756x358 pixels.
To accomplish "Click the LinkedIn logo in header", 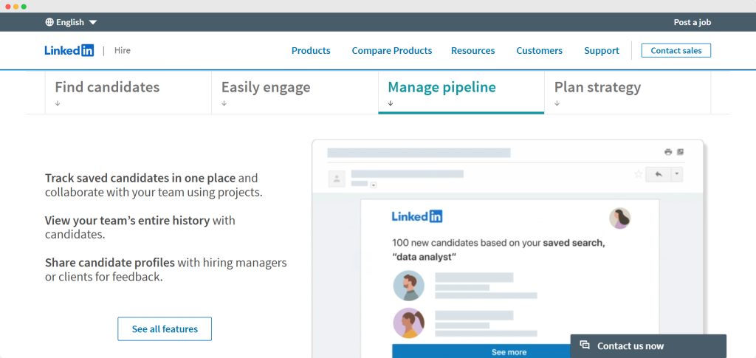I will pyautogui.click(x=69, y=51).
